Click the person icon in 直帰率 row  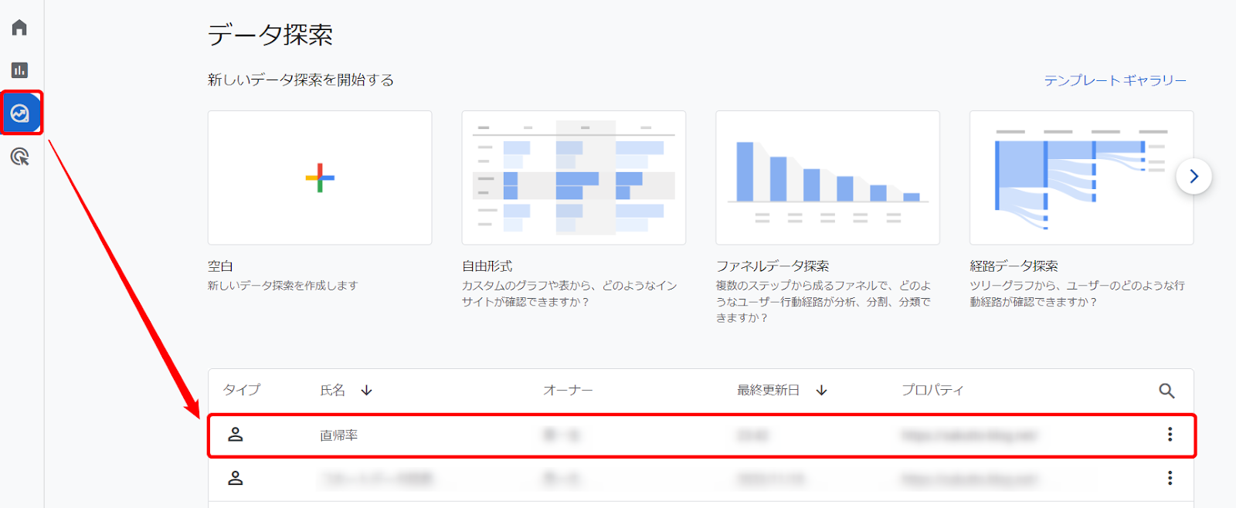[x=236, y=435]
